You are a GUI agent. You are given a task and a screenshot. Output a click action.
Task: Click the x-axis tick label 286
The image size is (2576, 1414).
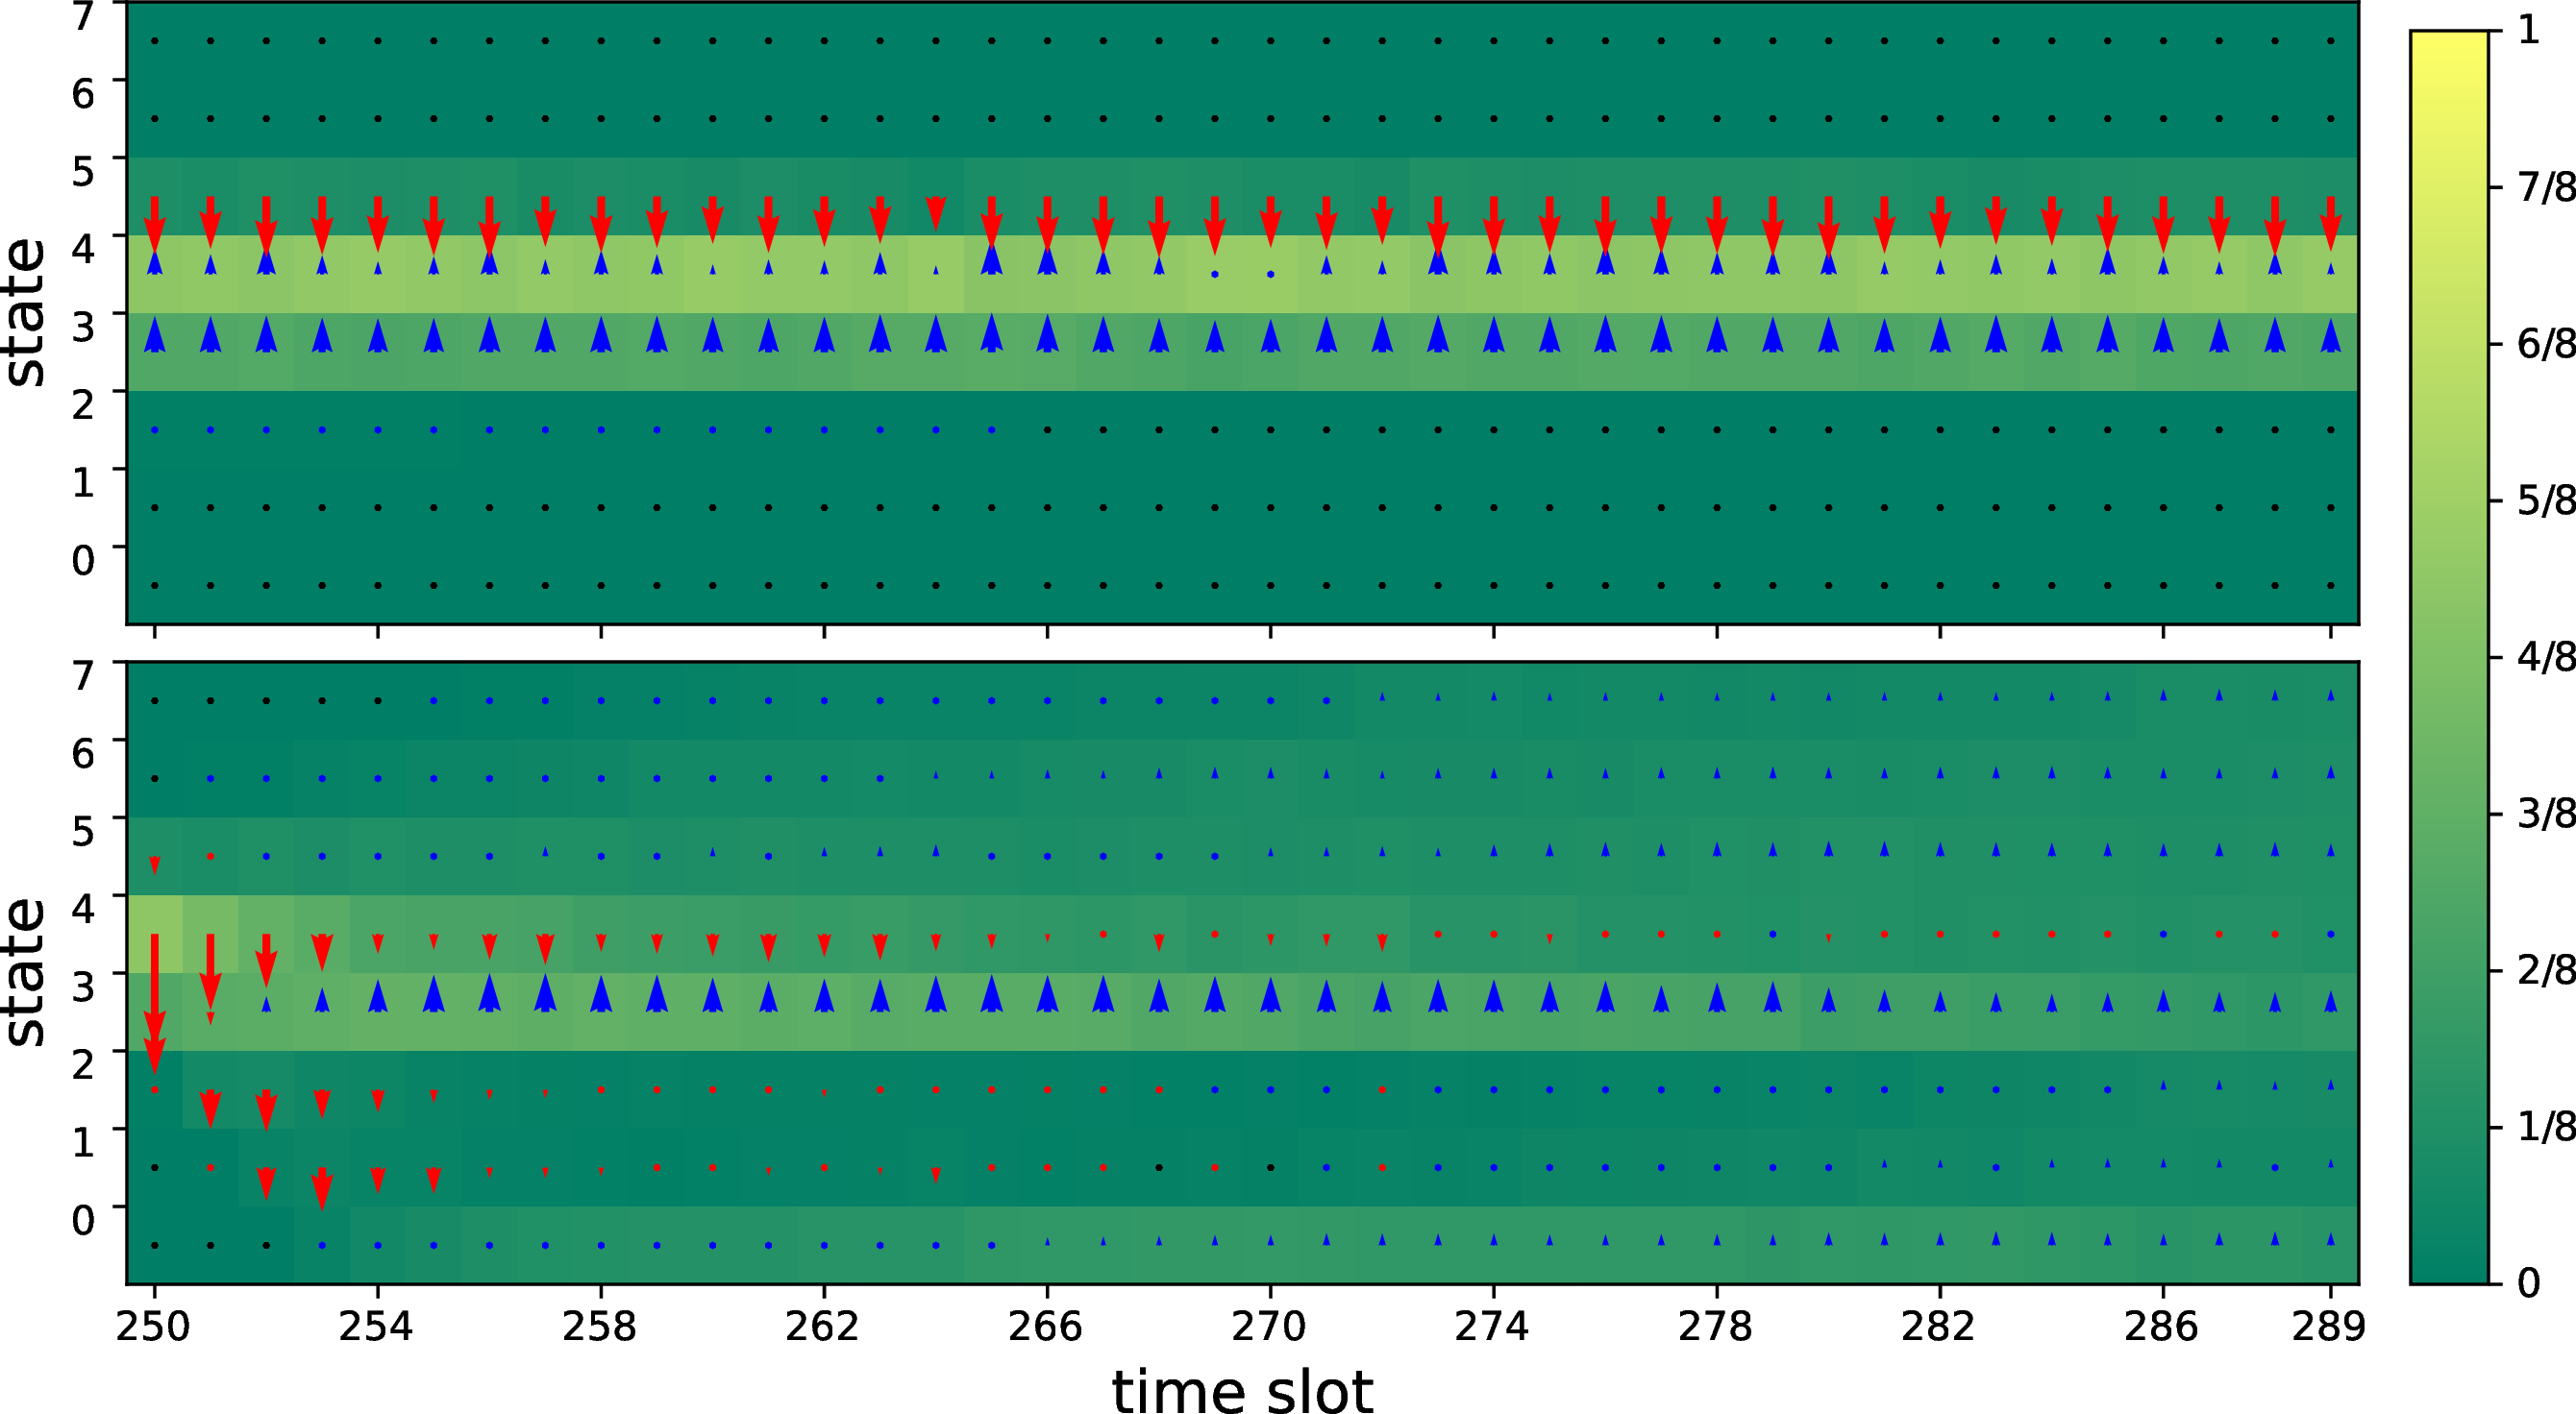(2162, 1327)
